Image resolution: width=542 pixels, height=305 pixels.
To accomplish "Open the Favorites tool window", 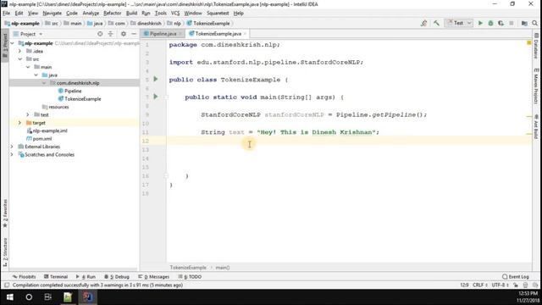I will pos(5,213).
